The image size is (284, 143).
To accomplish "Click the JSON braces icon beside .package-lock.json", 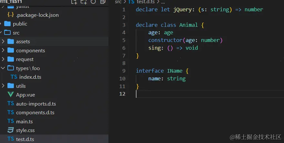I will pyautogui.click(x=11, y=15).
